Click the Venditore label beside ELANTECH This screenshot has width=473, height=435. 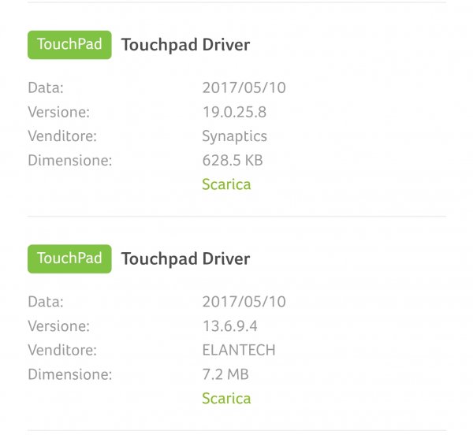(62, 350)
